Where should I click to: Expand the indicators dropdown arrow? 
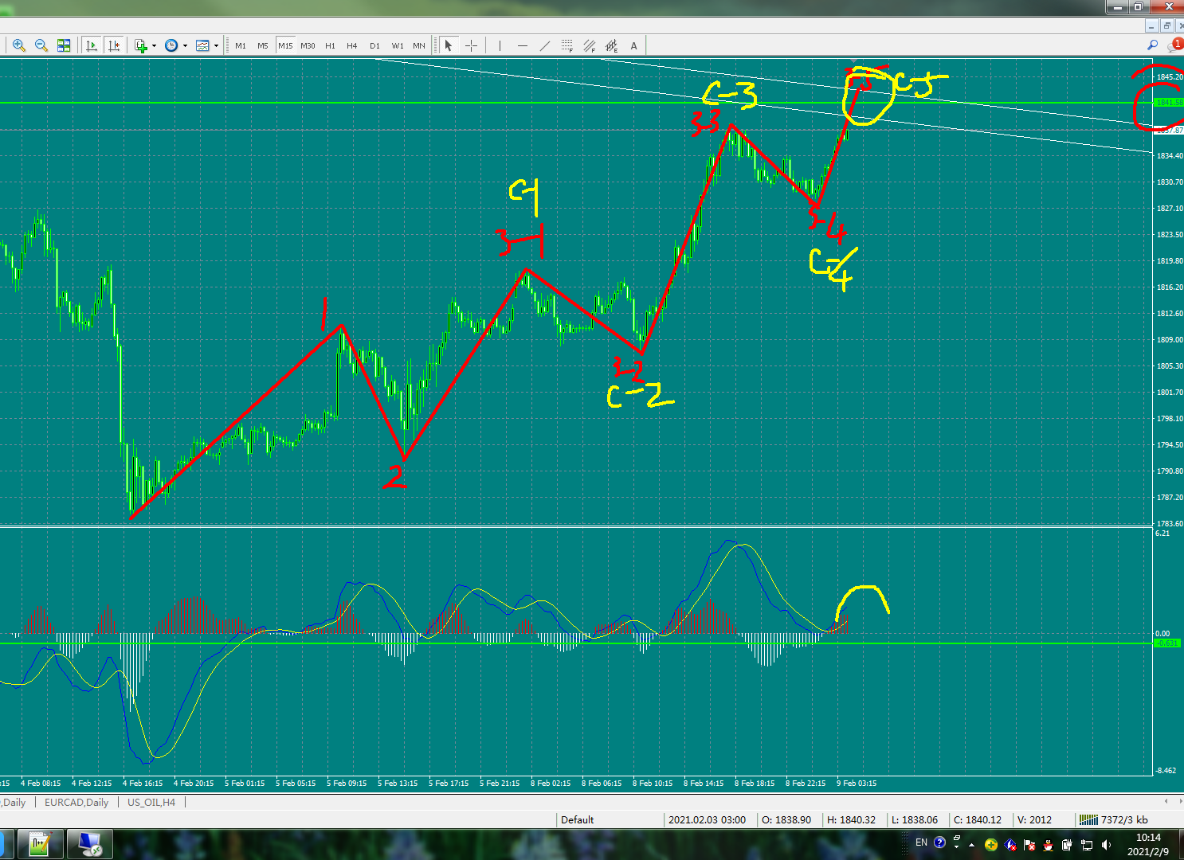[x=154, y=46]
